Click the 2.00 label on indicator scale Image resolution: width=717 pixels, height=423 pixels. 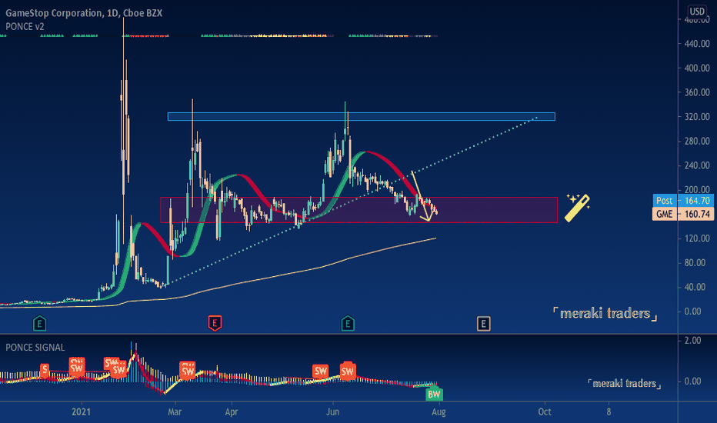(692, 340)
